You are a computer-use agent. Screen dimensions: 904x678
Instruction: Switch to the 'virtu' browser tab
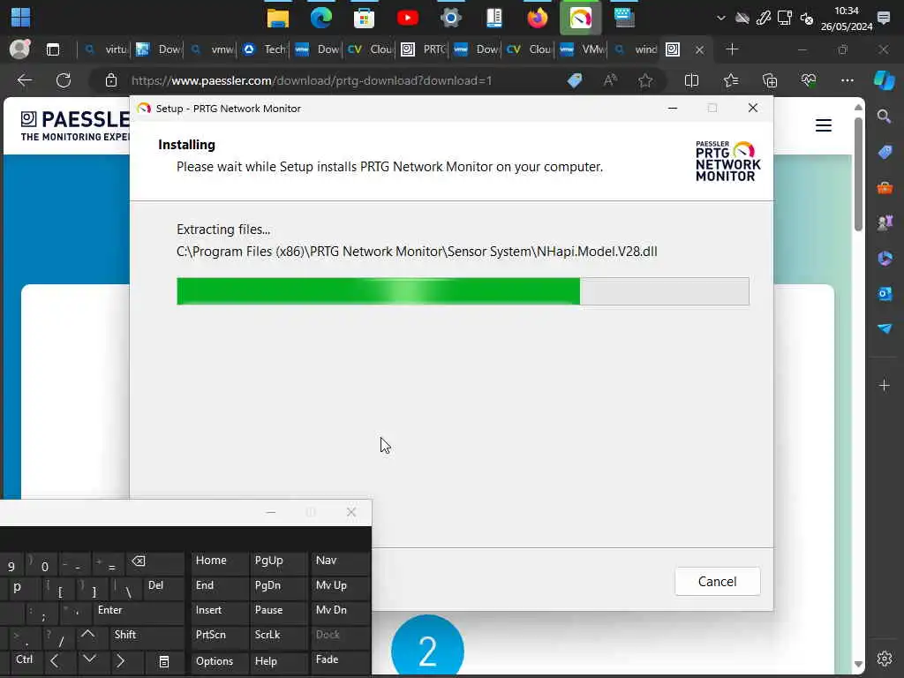click(106, 49)
